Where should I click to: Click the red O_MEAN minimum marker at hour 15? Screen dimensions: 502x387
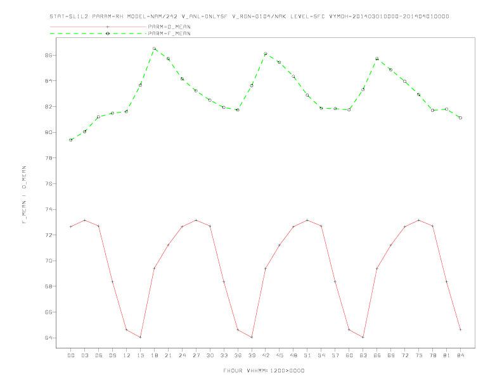[140, 337]
